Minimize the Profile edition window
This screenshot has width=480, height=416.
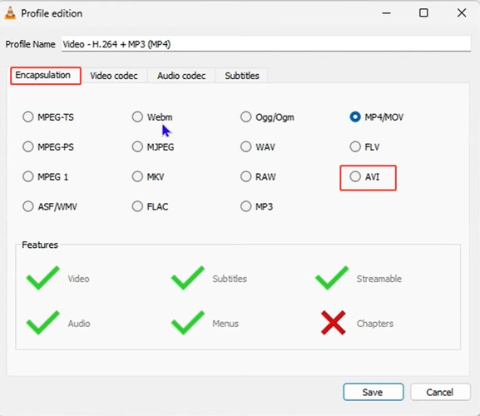[x=386, y=13]
